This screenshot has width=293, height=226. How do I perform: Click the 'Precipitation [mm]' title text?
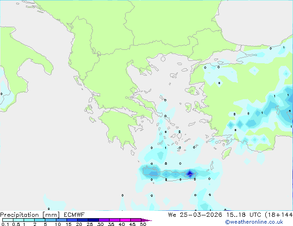[x=30, y=215]
